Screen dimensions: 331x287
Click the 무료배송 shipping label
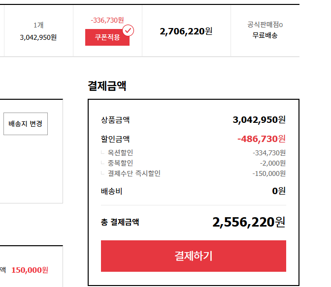265,35
